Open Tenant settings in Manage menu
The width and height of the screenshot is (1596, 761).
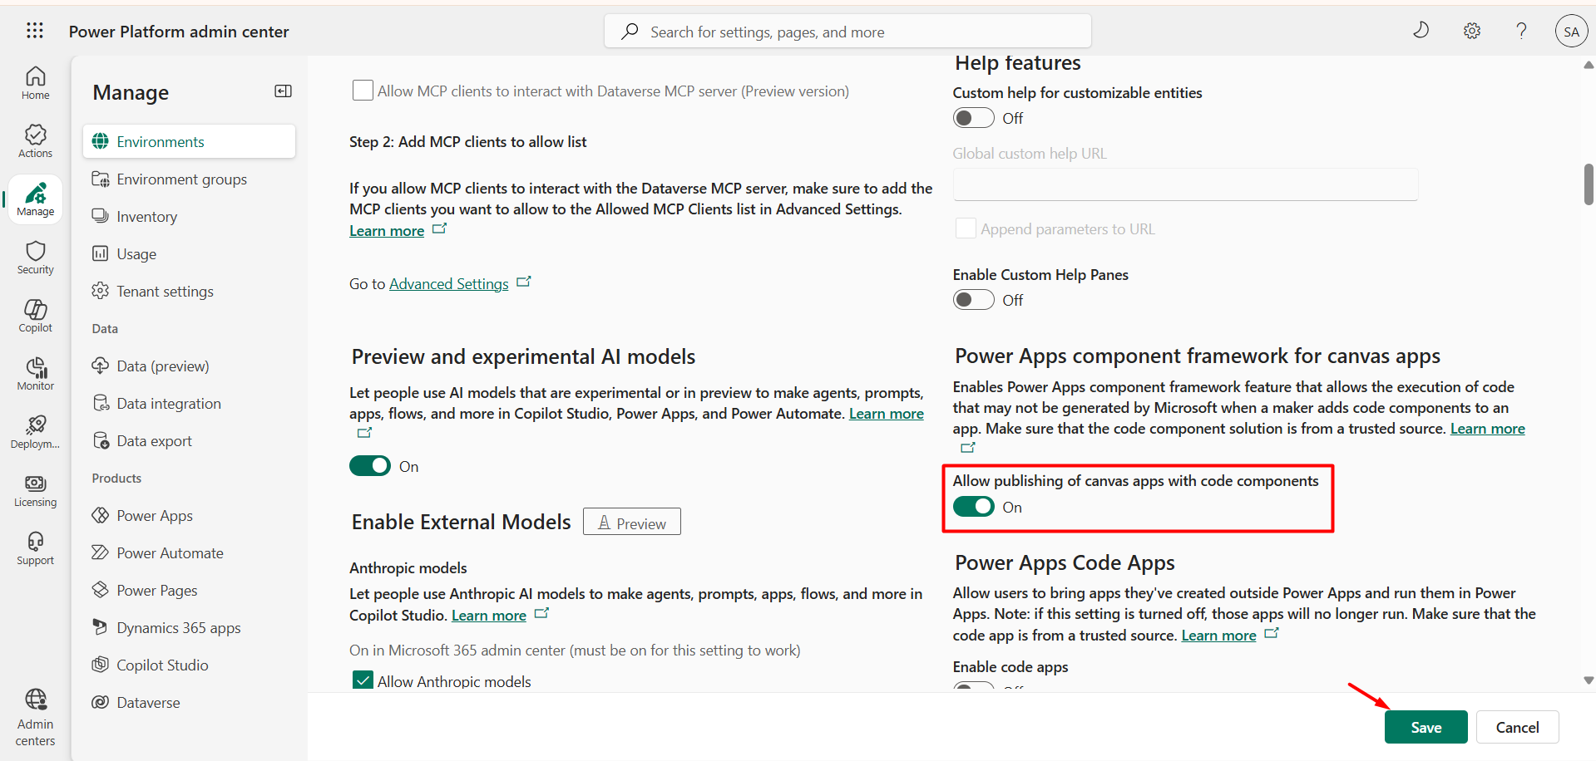click(x=165, y=292)
